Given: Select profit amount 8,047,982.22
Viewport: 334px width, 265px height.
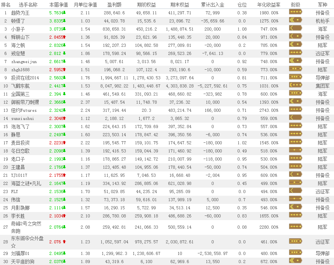Looking at the screenshot, I should [x=115, y=86].
